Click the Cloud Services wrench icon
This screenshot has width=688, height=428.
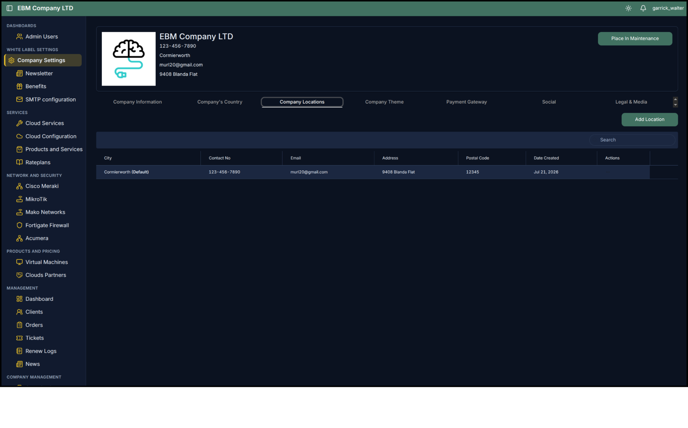(x=19, y=123)
